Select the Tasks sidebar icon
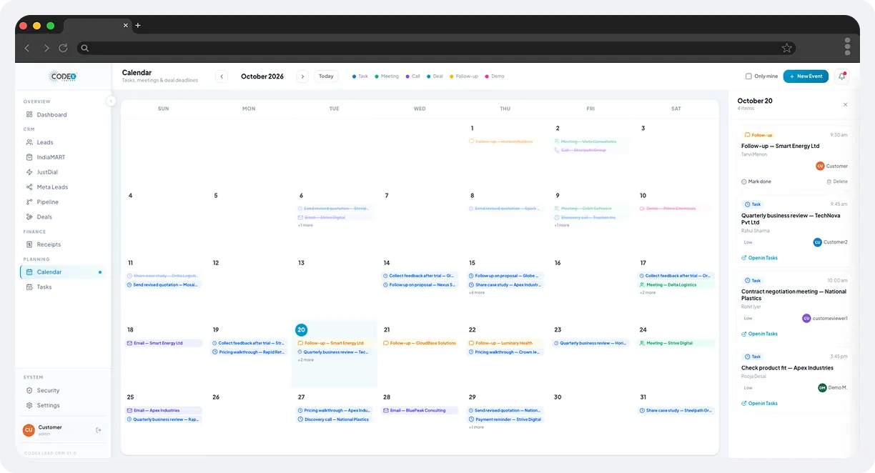This screenshot has height=473, width=875. (x=29, y=287)
